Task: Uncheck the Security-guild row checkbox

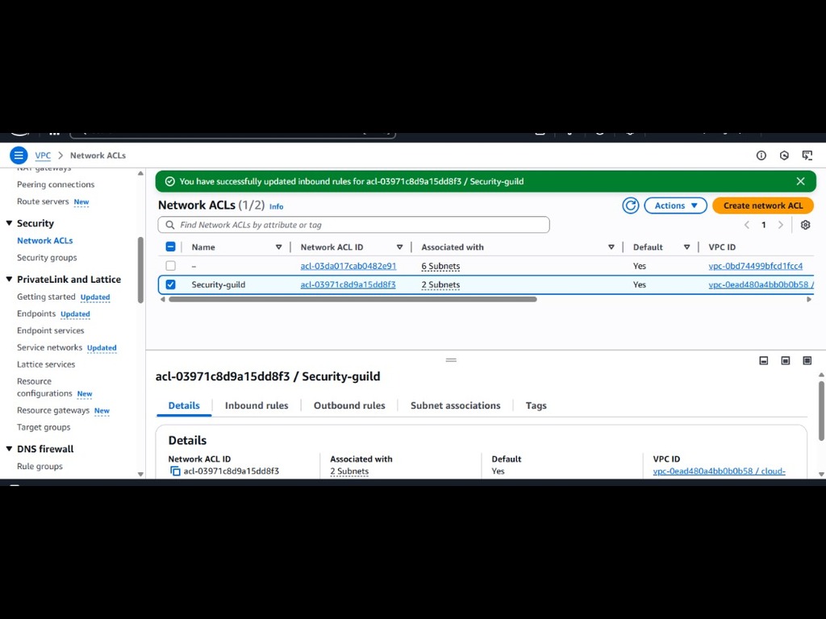Action: coord(171,285)
